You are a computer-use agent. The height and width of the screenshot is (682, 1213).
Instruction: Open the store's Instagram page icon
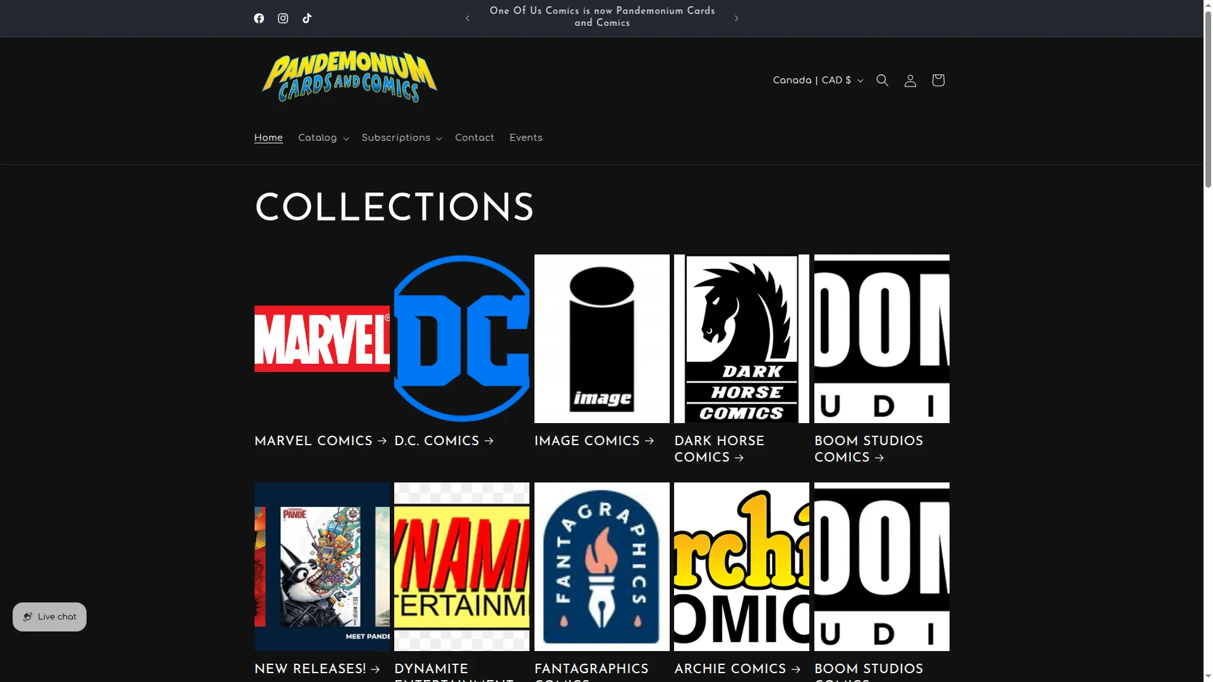pyautogui.click(x=283, y=18)
